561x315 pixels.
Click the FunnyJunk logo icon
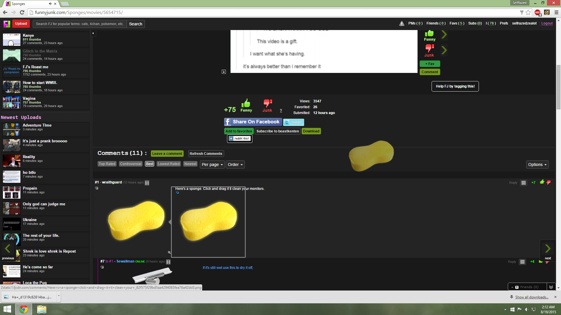click(x=7, y=24)
